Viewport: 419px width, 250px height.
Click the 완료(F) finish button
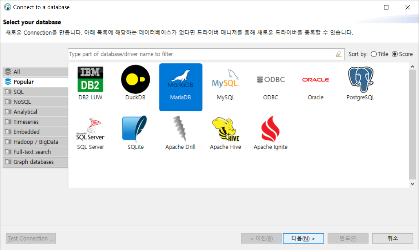(348, 238)
